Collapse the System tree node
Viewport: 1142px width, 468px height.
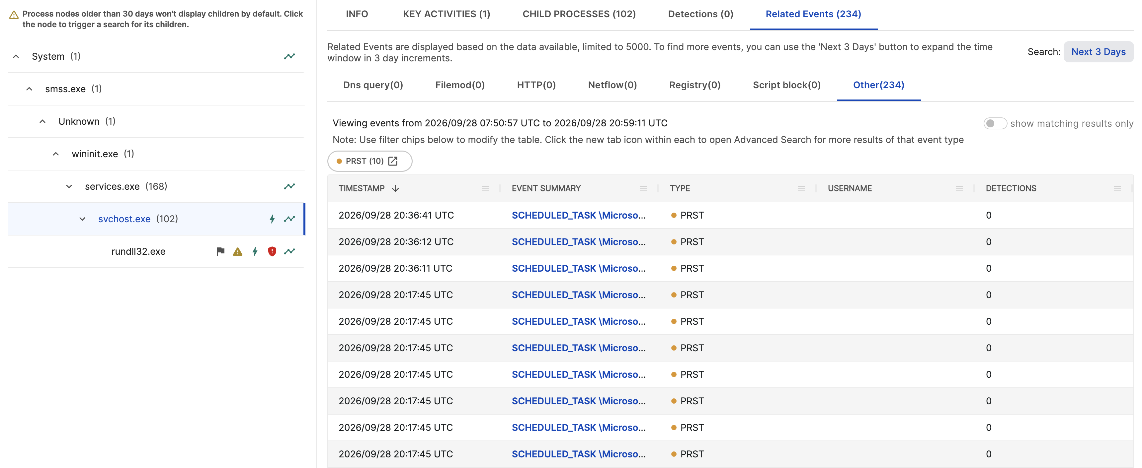pos(16,56)
